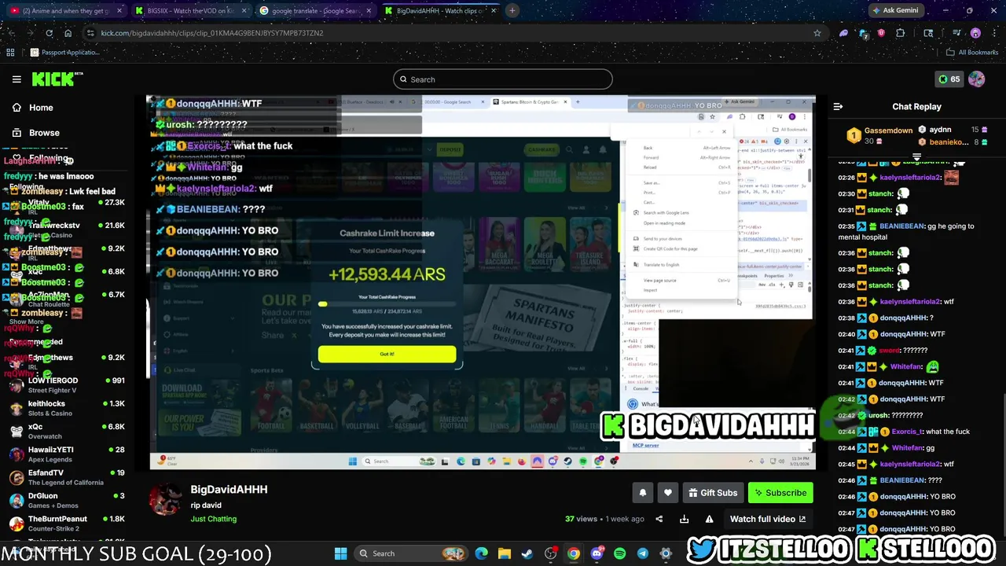Expand Show More in the sidebar channels
The width and height of the screenshot is (1006, 566).
coord(26,322)
